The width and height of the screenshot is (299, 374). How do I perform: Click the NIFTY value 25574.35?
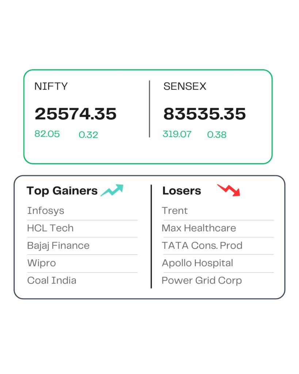(x=76, y=114)
